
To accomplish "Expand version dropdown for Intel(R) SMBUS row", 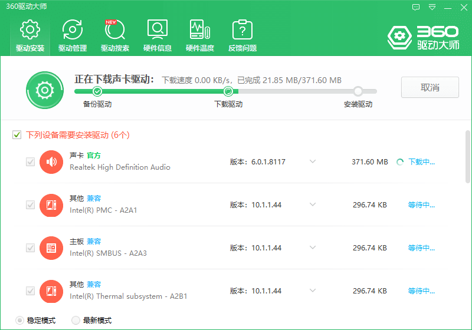I will (313, 247).
